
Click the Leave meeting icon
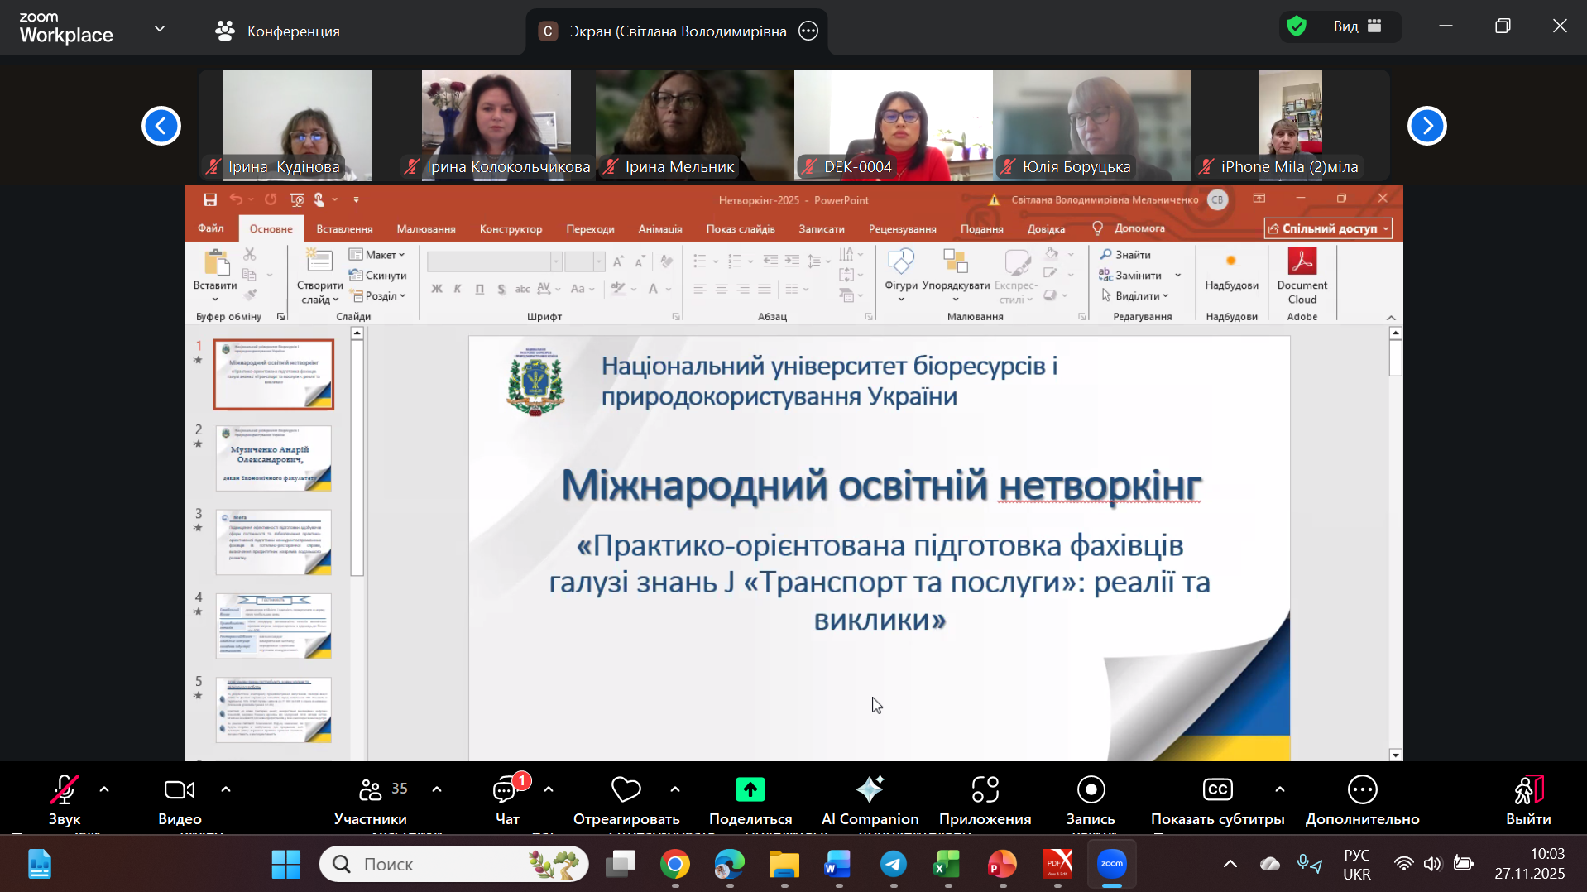pos(1527,791)
